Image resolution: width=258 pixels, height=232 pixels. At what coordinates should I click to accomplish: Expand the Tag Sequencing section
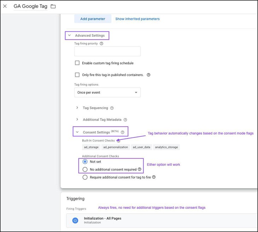pyautogui.click(x=77, y=108)
